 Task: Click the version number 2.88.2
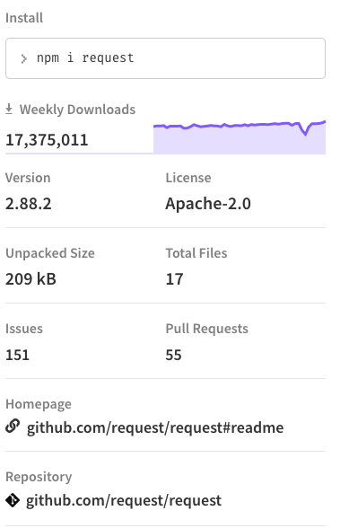pyautogui.click(x=29, y=204)
